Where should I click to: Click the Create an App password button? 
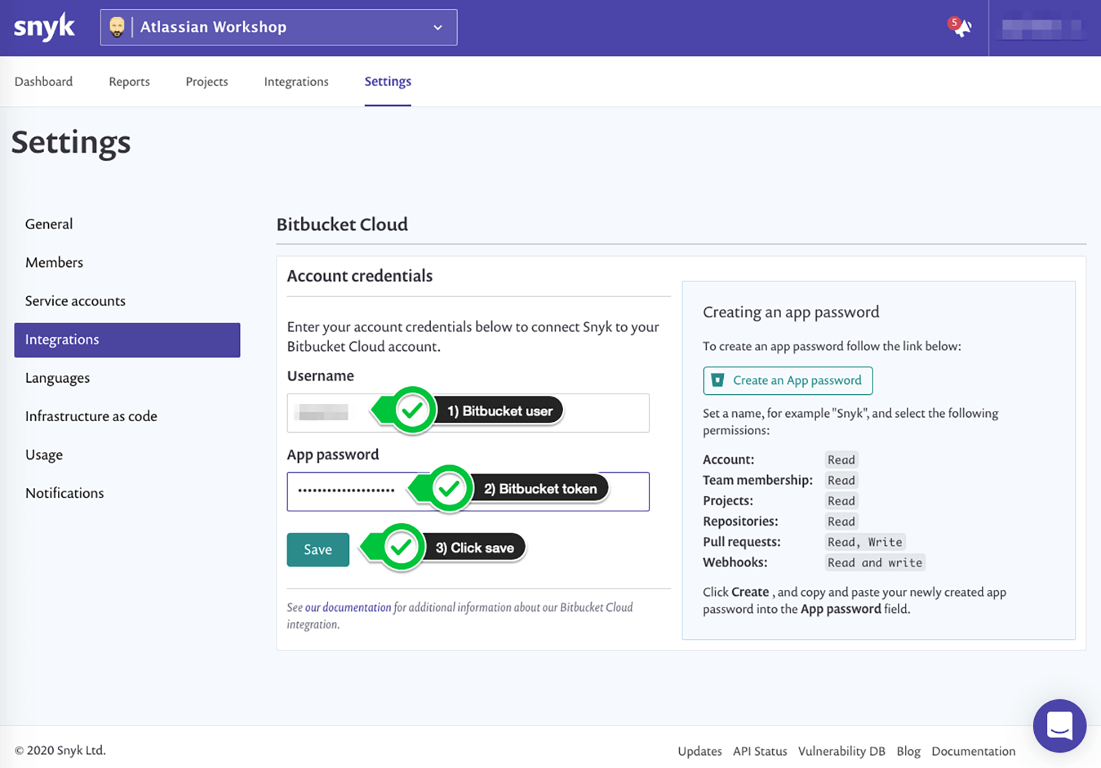pos(787,381)
